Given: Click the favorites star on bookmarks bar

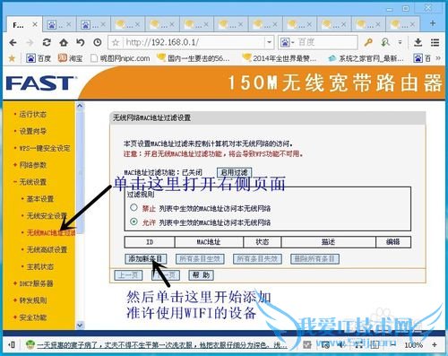Looking at the screenshot, I should [12, 58].
